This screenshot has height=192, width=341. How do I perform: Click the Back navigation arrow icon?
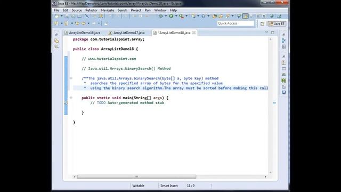(84, 23)
